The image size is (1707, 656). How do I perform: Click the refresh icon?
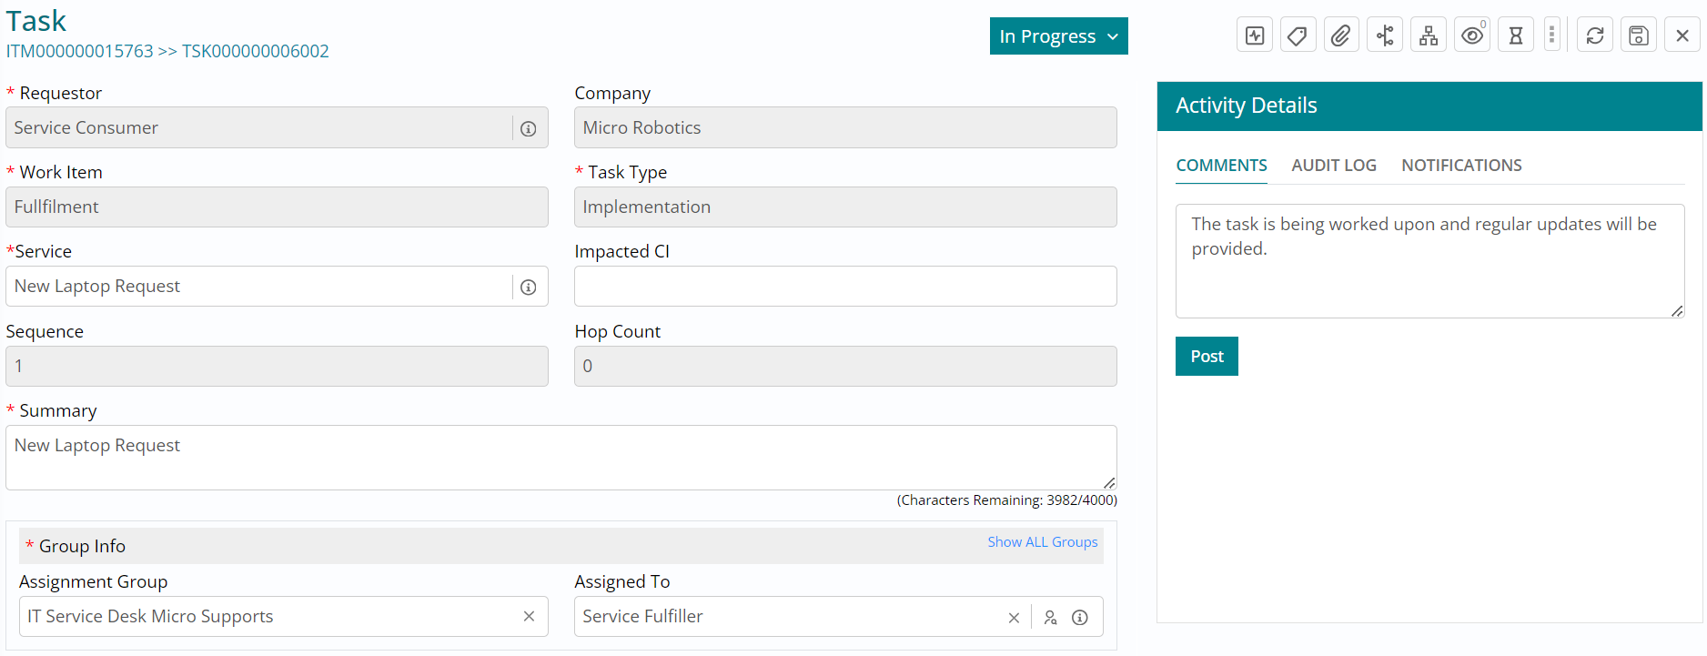pyautogui.click(x=1594, y=35)
